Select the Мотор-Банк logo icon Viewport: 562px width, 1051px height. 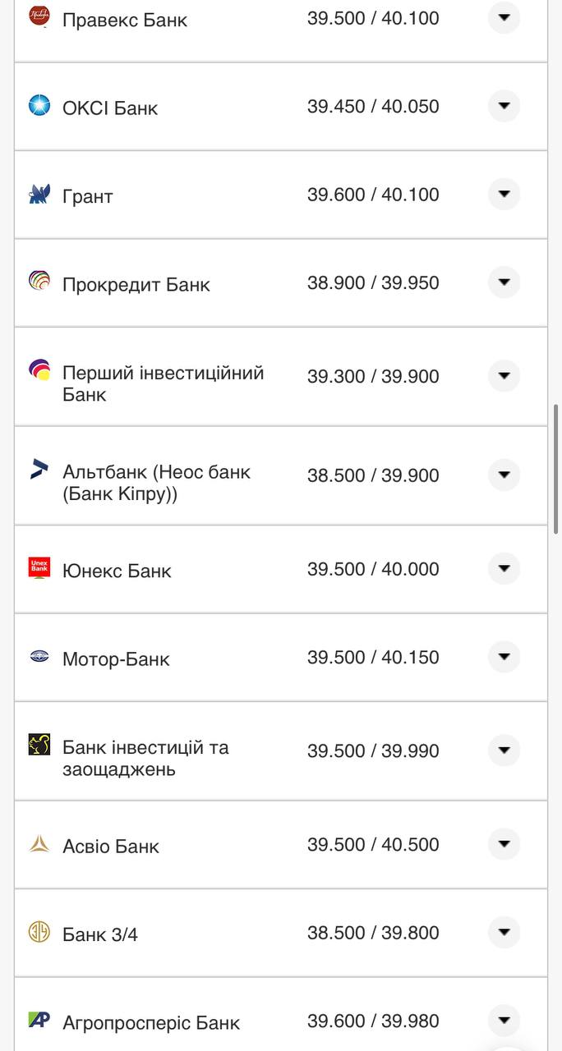(x=39, y=657)
